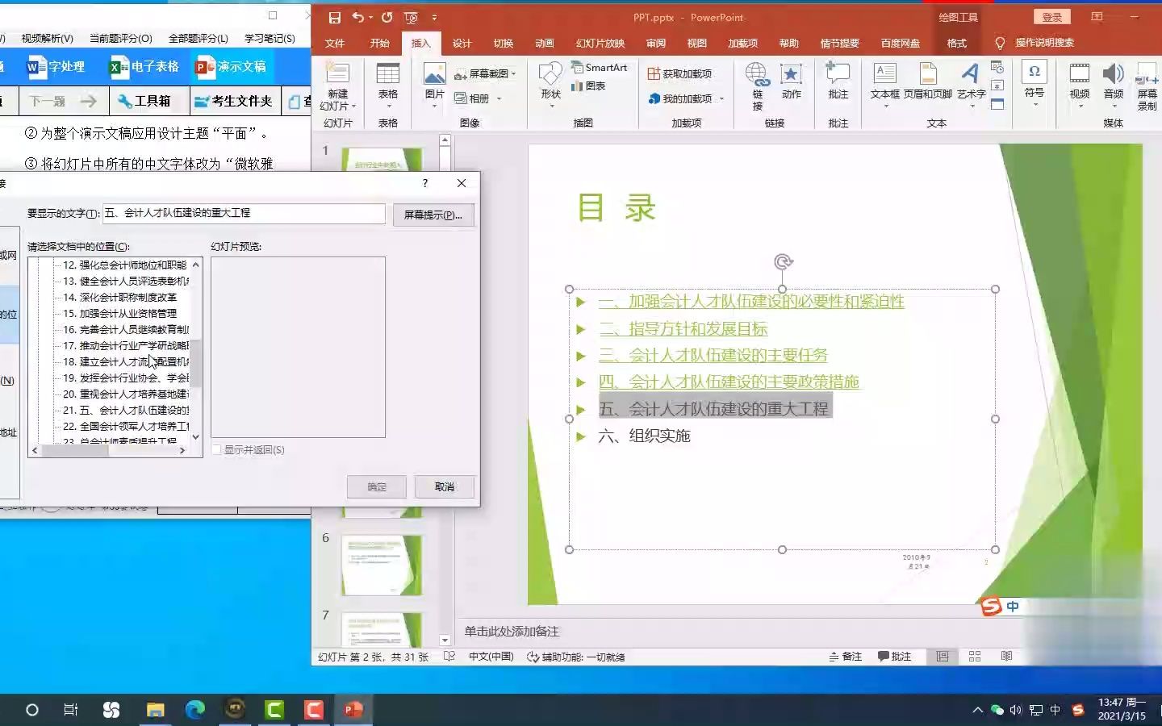
Task: Click the 确定 button in the dialog
Action: click(376, 486)
